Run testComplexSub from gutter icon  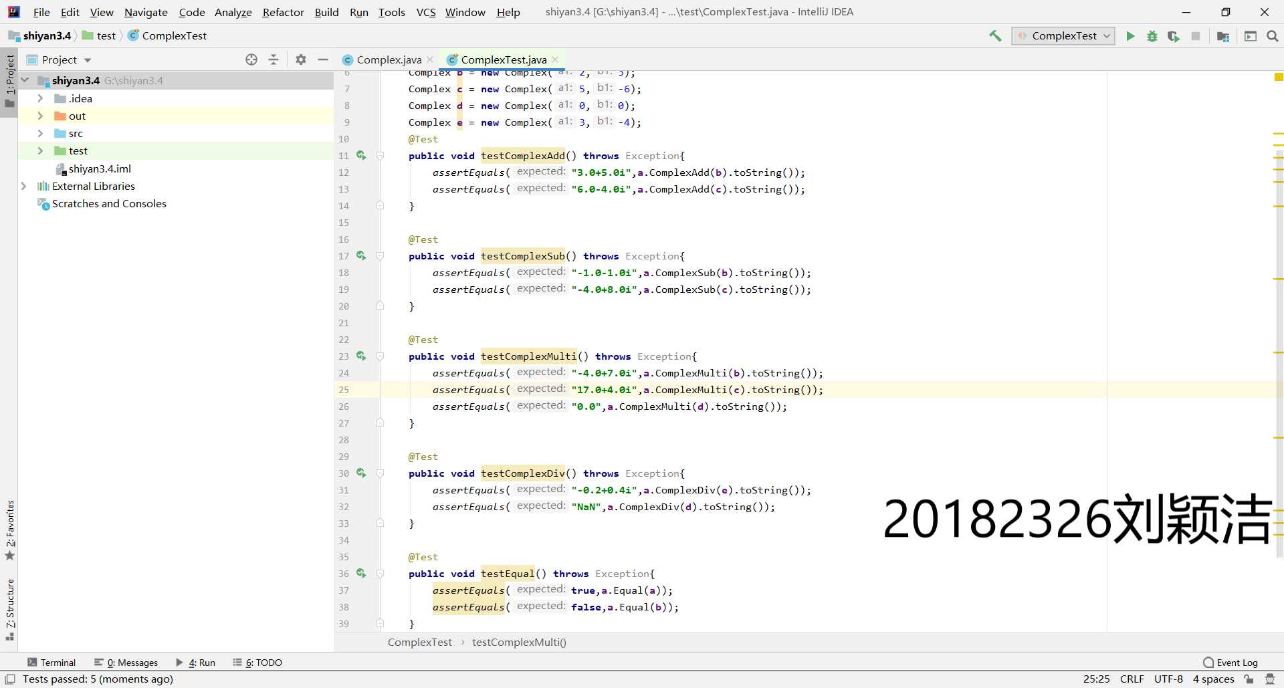361,255
